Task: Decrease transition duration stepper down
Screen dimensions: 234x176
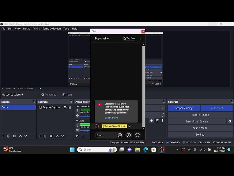Action: [163, 116]
